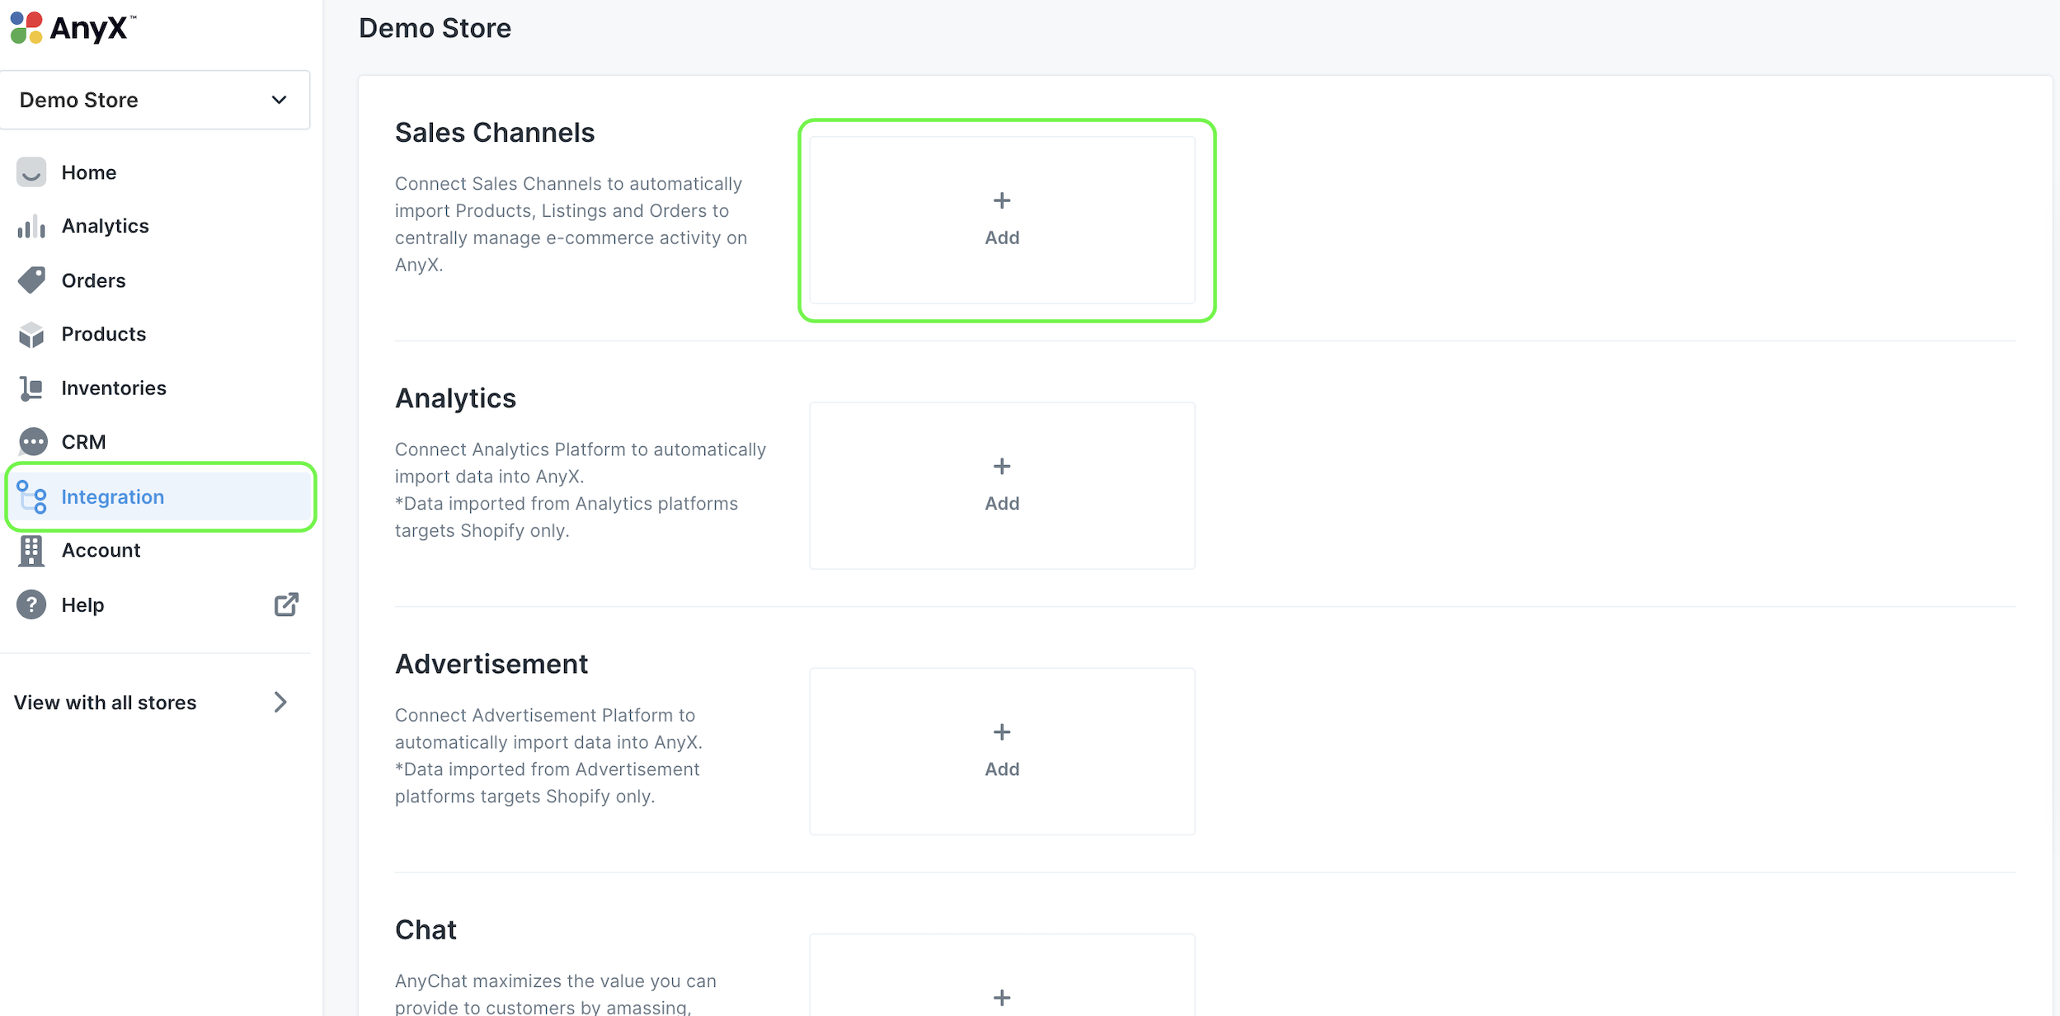Open Help via external link icon
2060x1016 pixels.
tap(285, 604)
